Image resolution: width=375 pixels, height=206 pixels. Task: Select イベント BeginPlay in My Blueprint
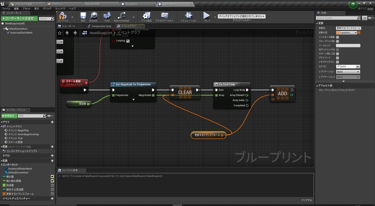coord(18,130)
